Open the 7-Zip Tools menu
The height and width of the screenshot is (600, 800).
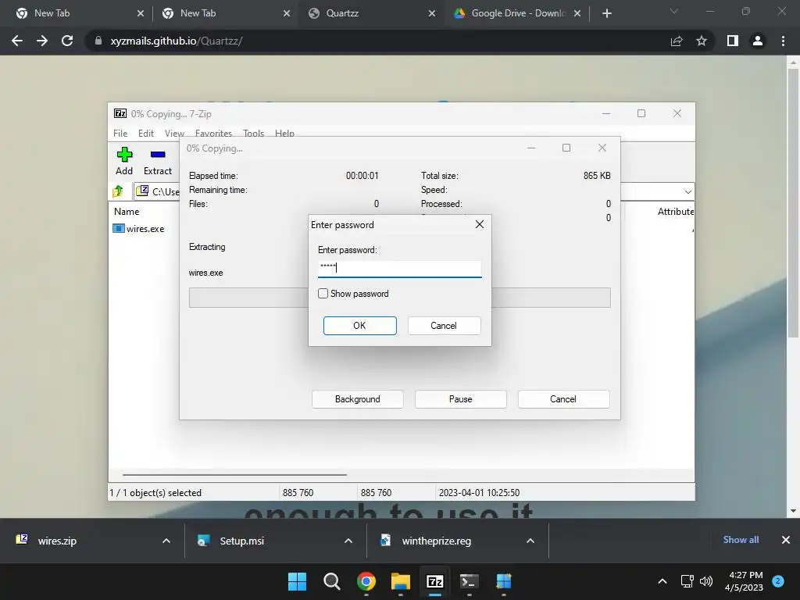254,133
